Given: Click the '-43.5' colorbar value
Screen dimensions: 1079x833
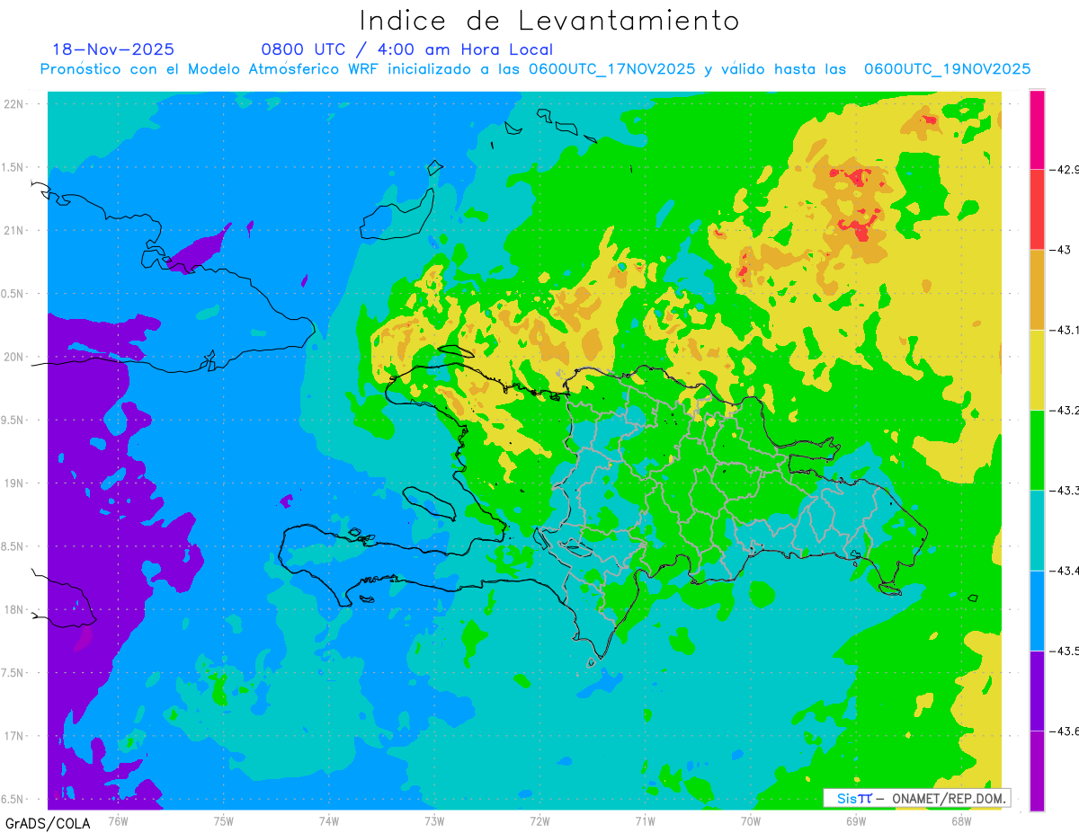Looking at the screenshot, I should (x=1065, y=651).
